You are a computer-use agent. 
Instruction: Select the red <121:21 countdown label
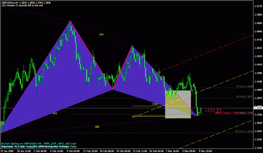click(x=213, y=110)
